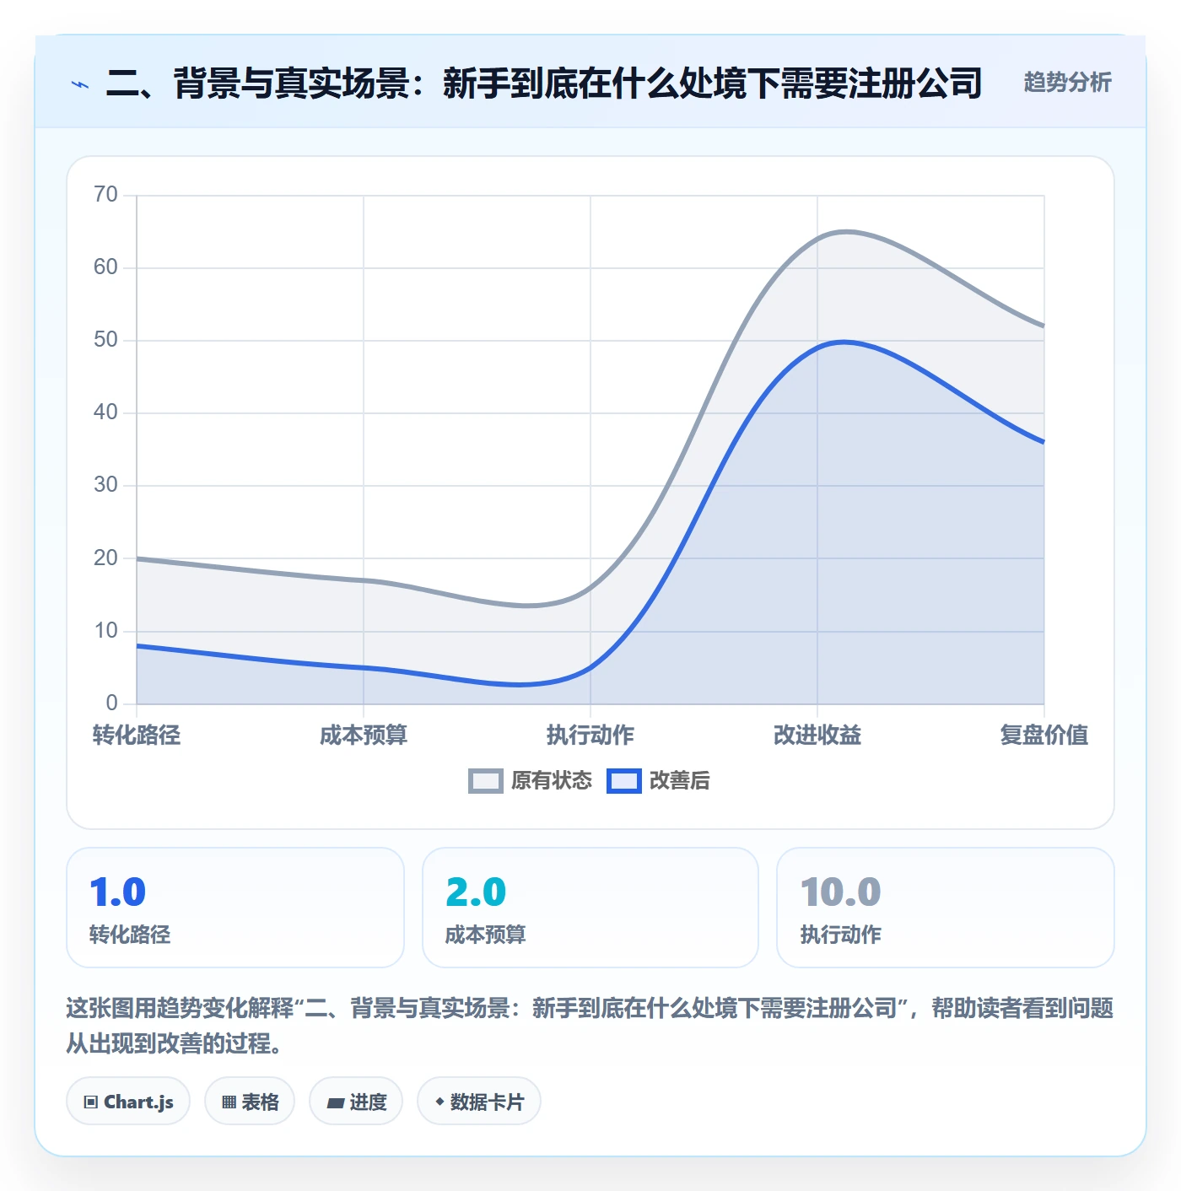Select the Chart.js tag chip
The image size is (1181, 1191).
pos(128,1102)
